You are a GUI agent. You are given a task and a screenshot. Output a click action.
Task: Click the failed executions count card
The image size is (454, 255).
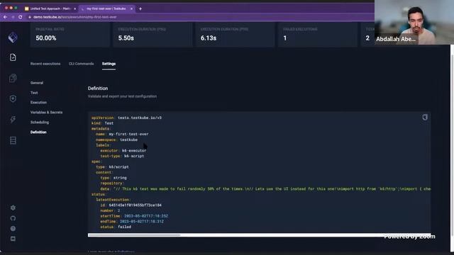click(318, 35)
